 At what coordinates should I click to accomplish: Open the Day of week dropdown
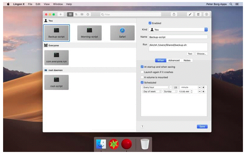152,92
